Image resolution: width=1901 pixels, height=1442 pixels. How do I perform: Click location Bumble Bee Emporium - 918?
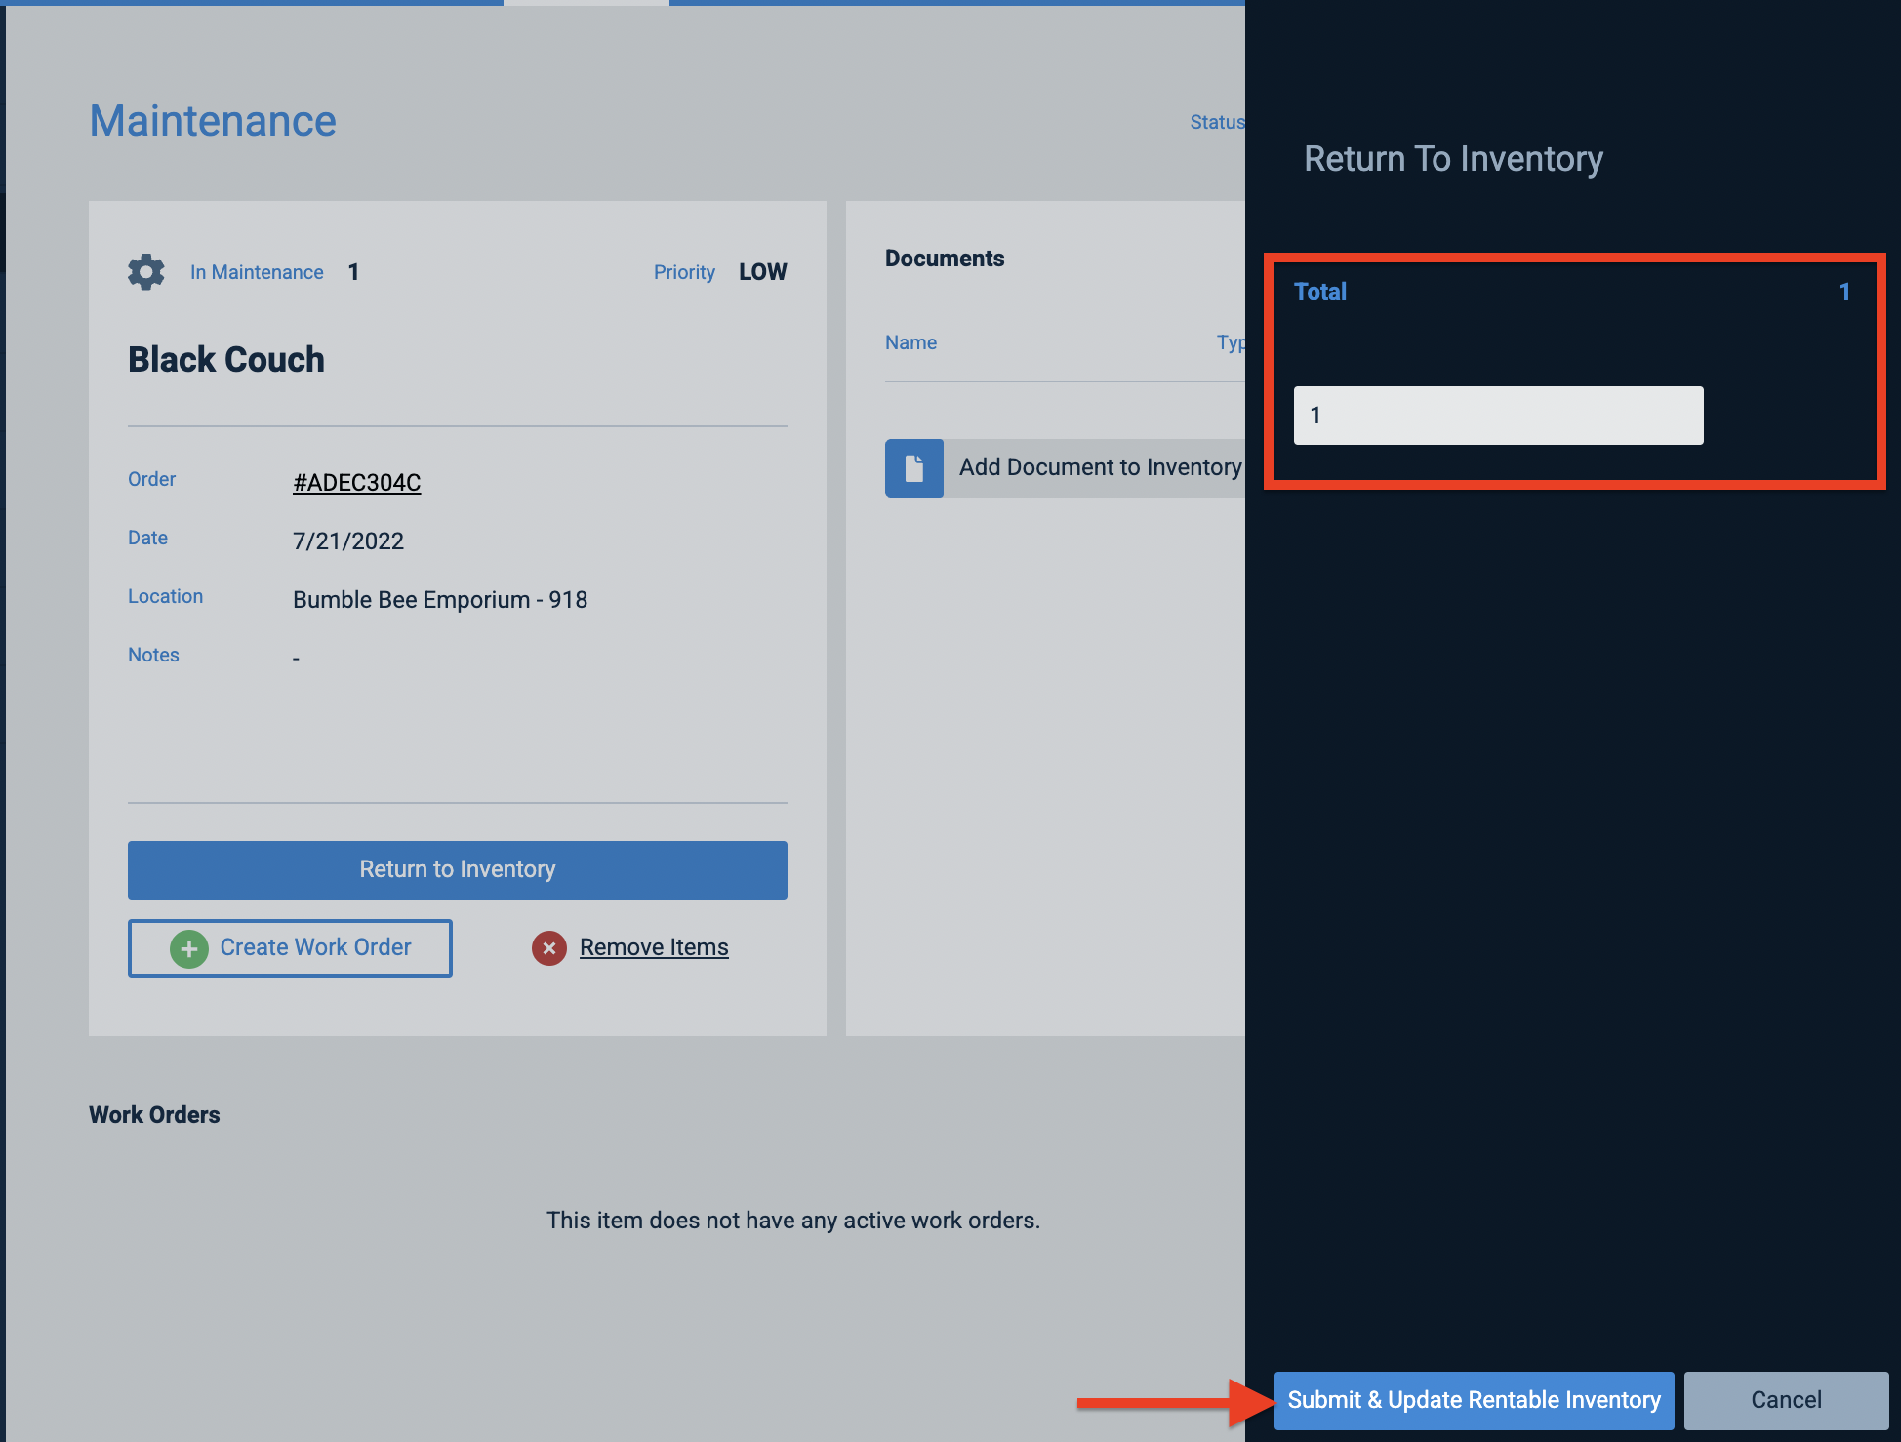440,600
